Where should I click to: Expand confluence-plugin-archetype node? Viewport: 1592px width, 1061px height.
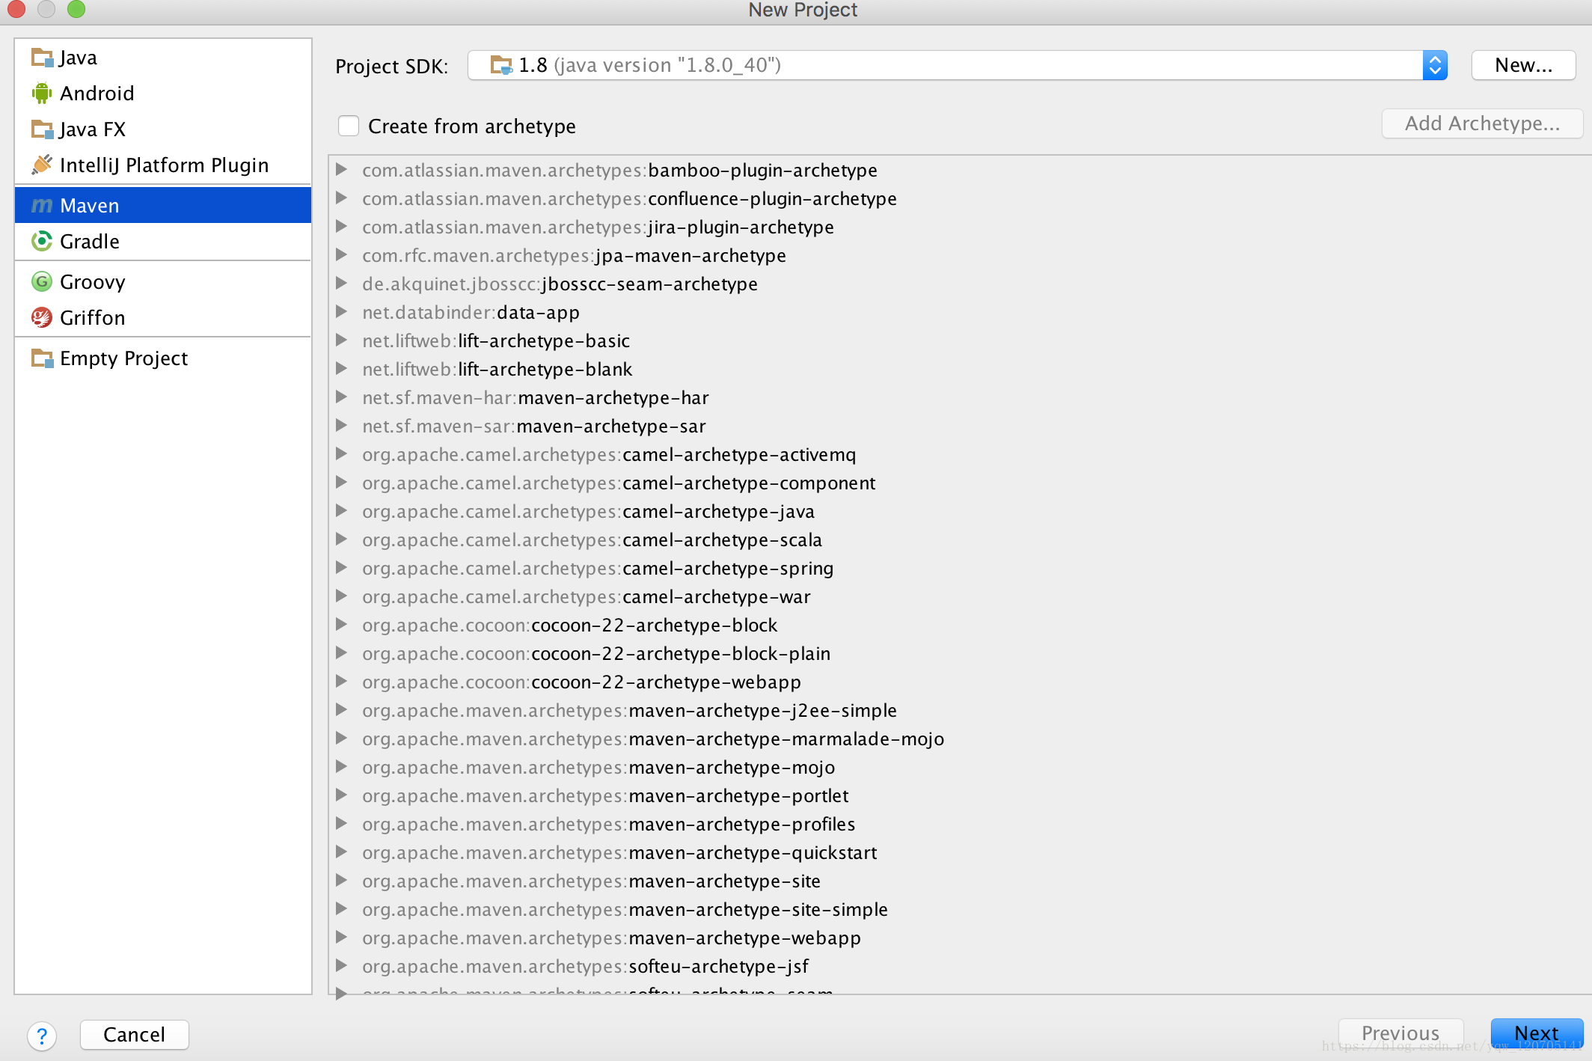tap(341, 198)
